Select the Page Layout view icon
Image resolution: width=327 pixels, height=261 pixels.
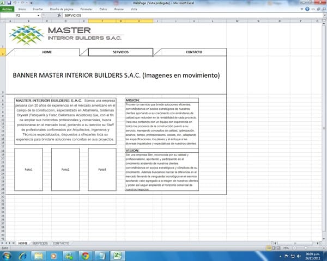[x=274, y=248]
